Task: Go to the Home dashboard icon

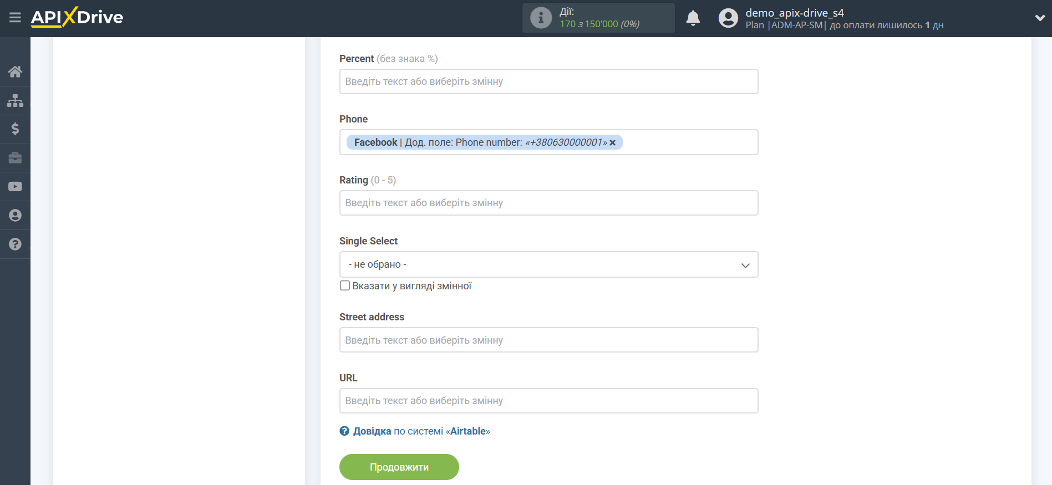Action: click(x=15, y=72)
